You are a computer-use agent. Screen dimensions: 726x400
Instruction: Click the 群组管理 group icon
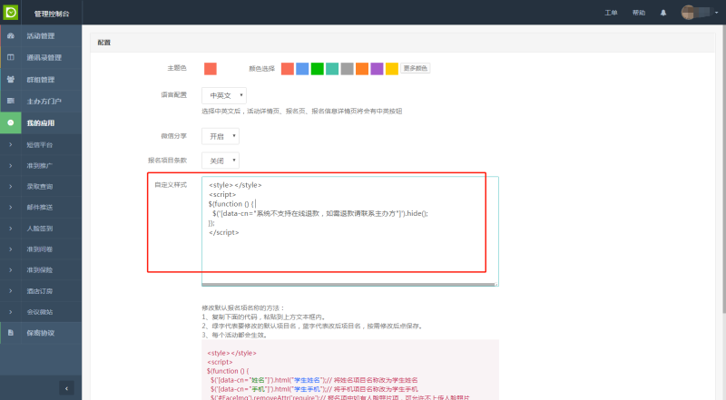click(x=11, y=79)
